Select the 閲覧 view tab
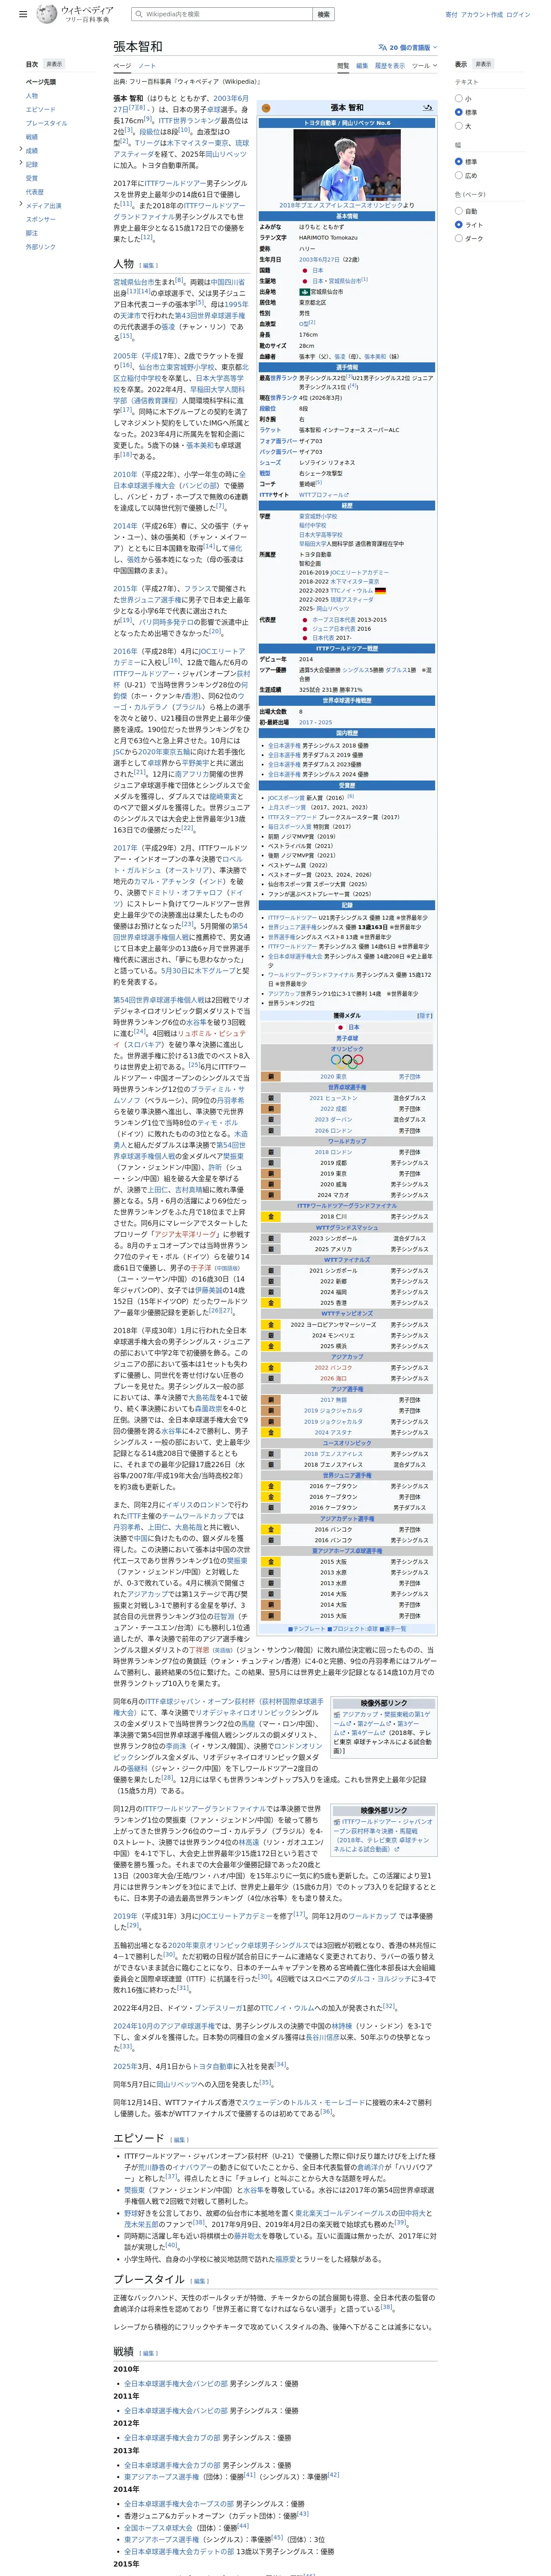The width and height of the screenshot is (551, 2576). pyautogui.click(x=343, y=66)
